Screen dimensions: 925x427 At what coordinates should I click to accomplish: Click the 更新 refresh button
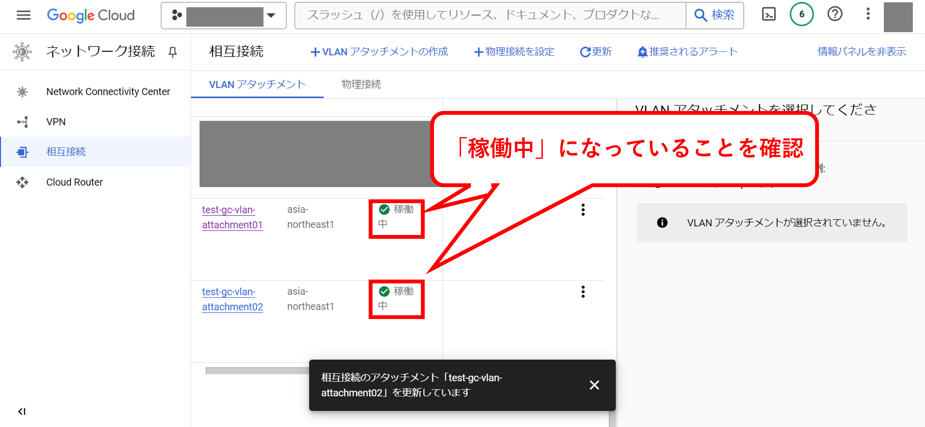tap(596, 52)
